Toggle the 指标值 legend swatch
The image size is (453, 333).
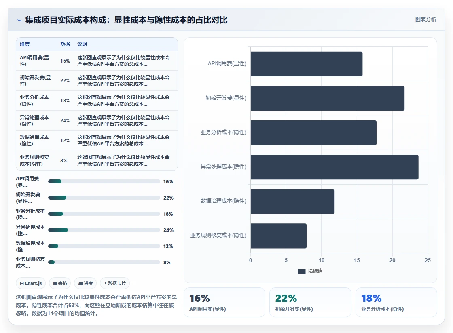pyautogui.click(x=302, y=271)
